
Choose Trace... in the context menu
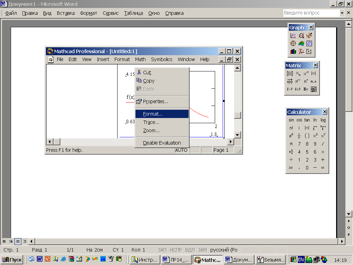tap(162, 122)
